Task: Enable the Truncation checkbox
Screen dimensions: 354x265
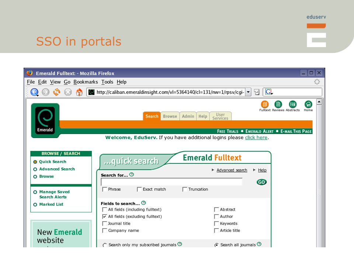Action: tap(185, 189)
